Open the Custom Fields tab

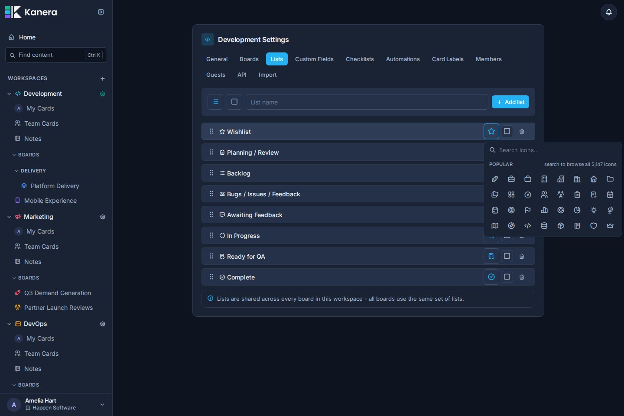tap(314, 59)
